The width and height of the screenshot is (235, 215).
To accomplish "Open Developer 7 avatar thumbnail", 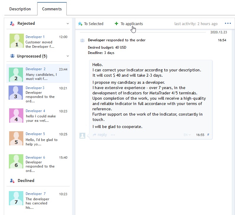I will (x=16, y=198).
